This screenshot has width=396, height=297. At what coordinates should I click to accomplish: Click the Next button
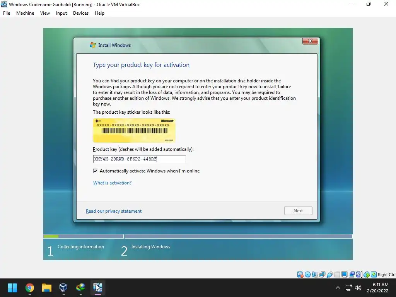[298, 211]
